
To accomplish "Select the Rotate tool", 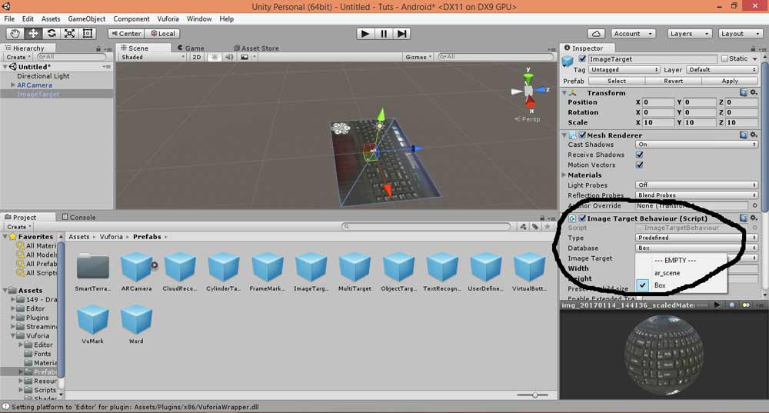I will click(x=51, y=33).
